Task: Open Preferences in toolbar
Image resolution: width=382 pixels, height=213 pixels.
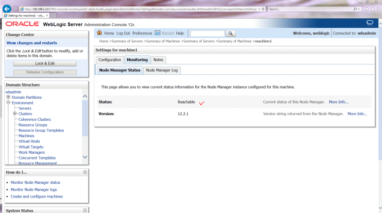Action: click(x=142, y=33)
